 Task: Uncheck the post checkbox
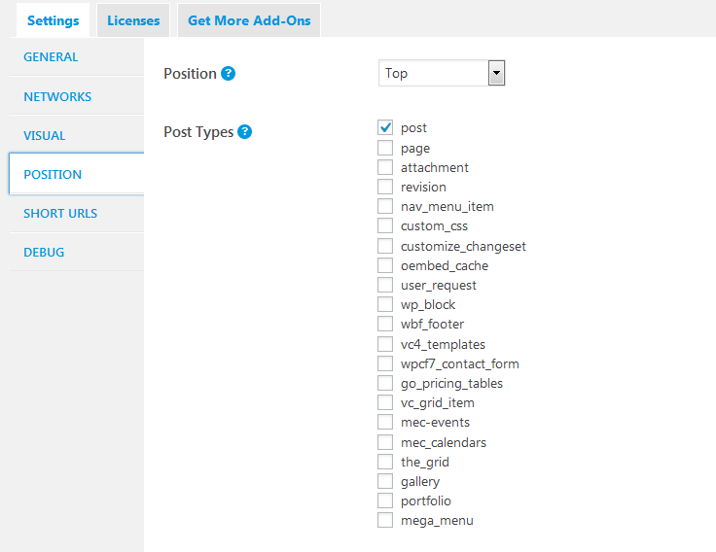pyautogui.click(x=385, y=128)
